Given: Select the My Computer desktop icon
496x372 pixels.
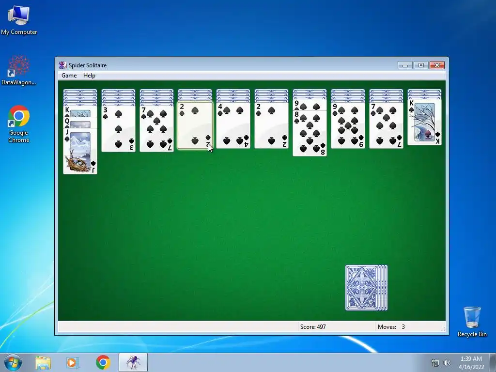Looking at the screenshot, I should pos(19,19).
